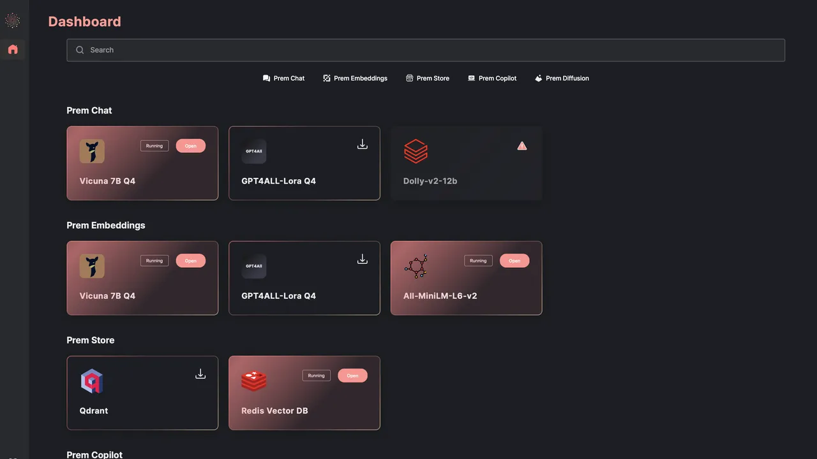The image size is (817, 459).
Task: Click the Dolly-v2-12b stack logo
Action: coord(416,151)
